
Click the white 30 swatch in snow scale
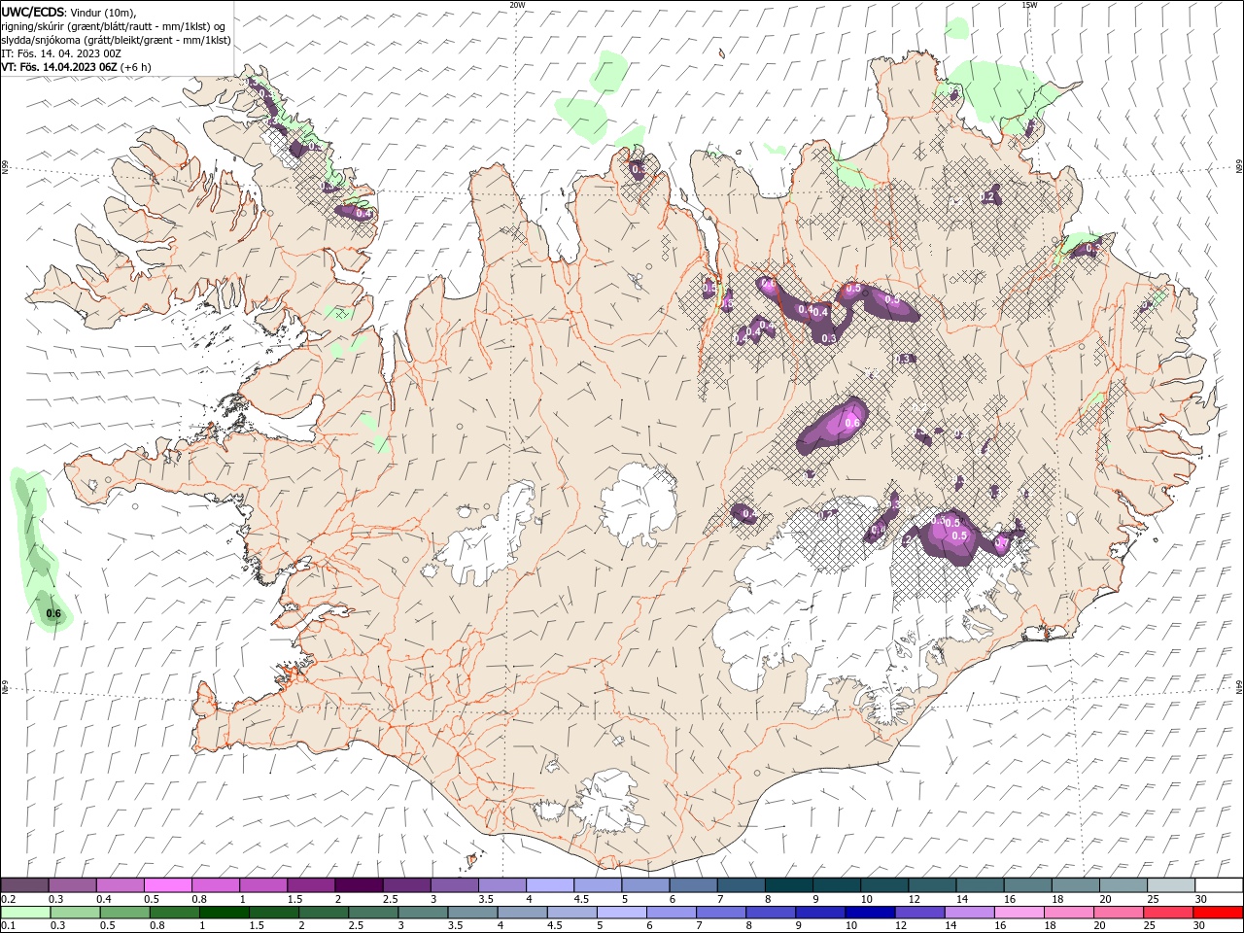pos(1220,885)
